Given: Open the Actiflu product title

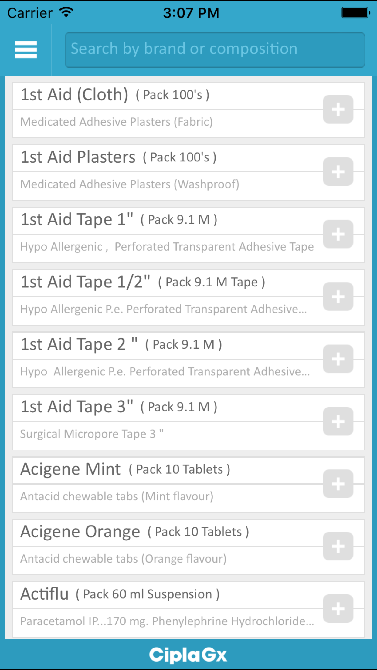Looking at the screenshot, I should (x=45, y=594).
